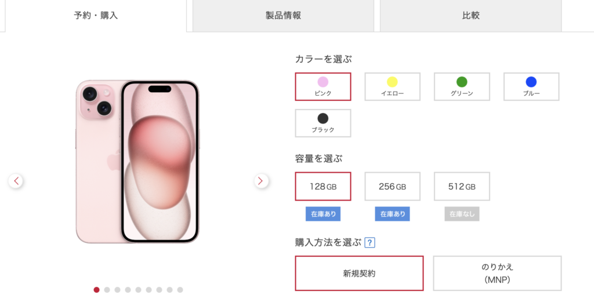
Task: Select 128GB storage capacity
Action: pos(323,186)
